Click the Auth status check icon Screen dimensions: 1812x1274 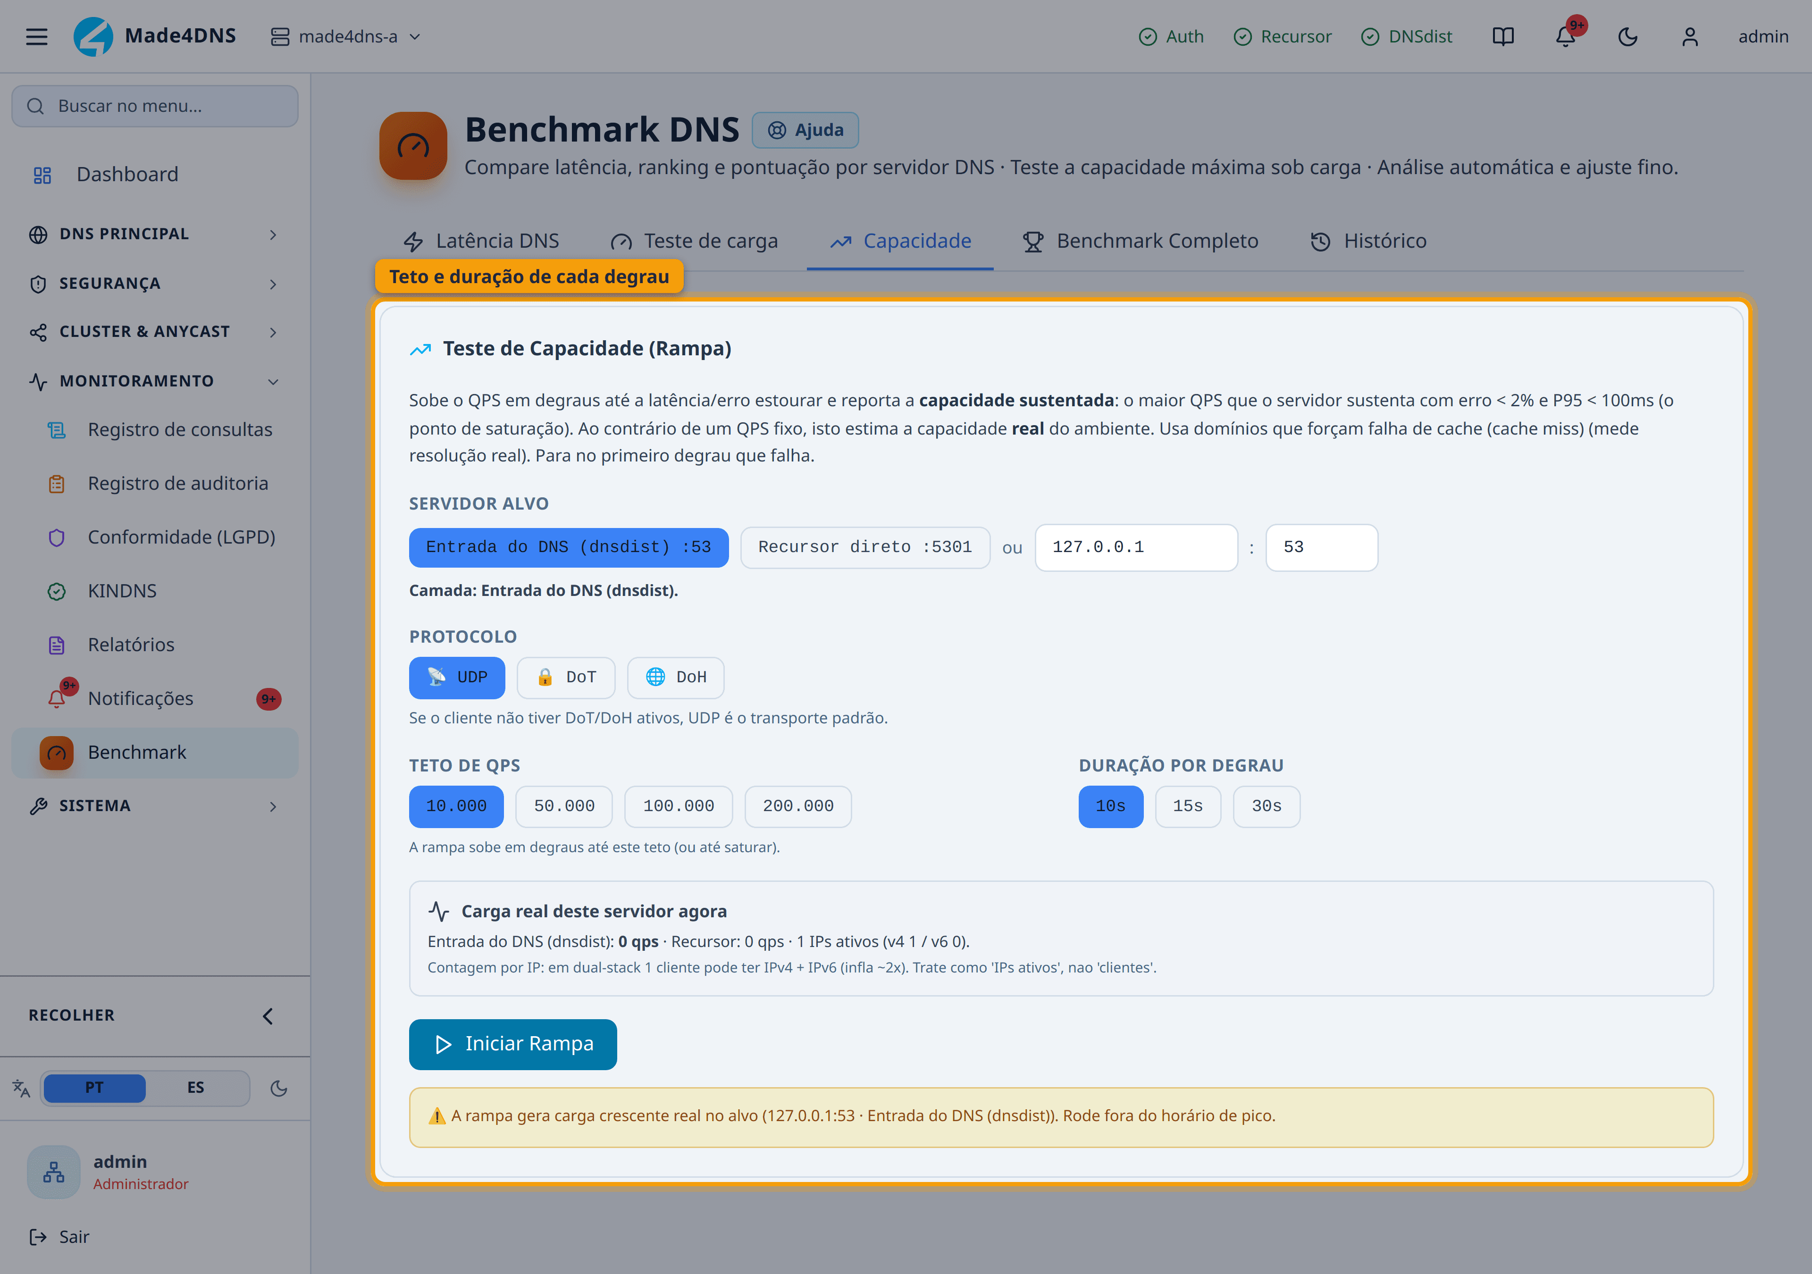pyautogui.click(x=1148, y=36)
